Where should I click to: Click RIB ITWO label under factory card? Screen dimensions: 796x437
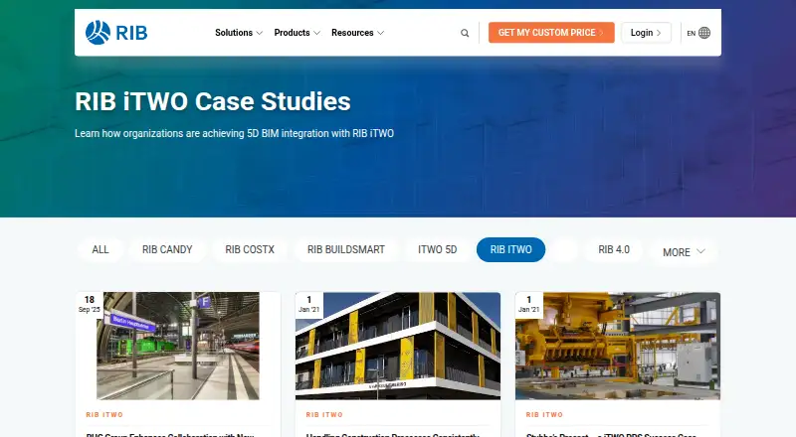click(x=544, y=415)
